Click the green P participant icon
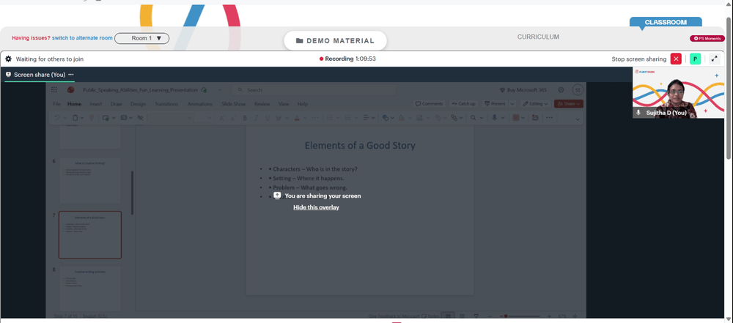The image size is (733, 323). coord(695,59)
